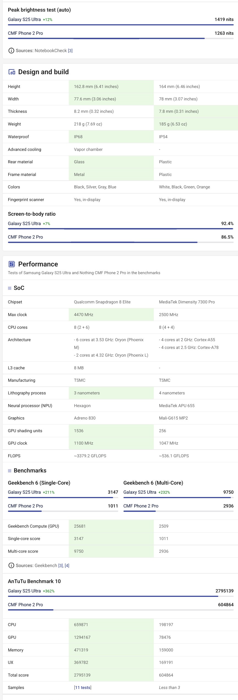This screenshot has height=700, width=238.
Task: Click 'White, Black, Green, Orange' colors cell
Action: (196, 187)
